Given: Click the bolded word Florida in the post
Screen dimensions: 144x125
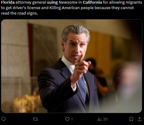Looking at the screenshot, I should [8, 2].
